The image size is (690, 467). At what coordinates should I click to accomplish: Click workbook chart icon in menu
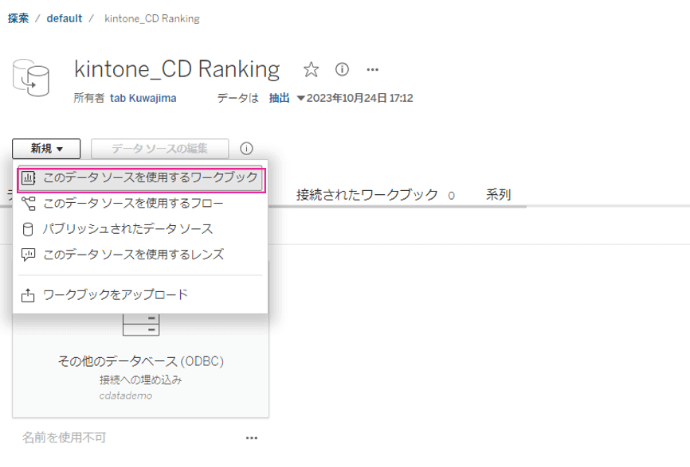[x=28, y=178]
